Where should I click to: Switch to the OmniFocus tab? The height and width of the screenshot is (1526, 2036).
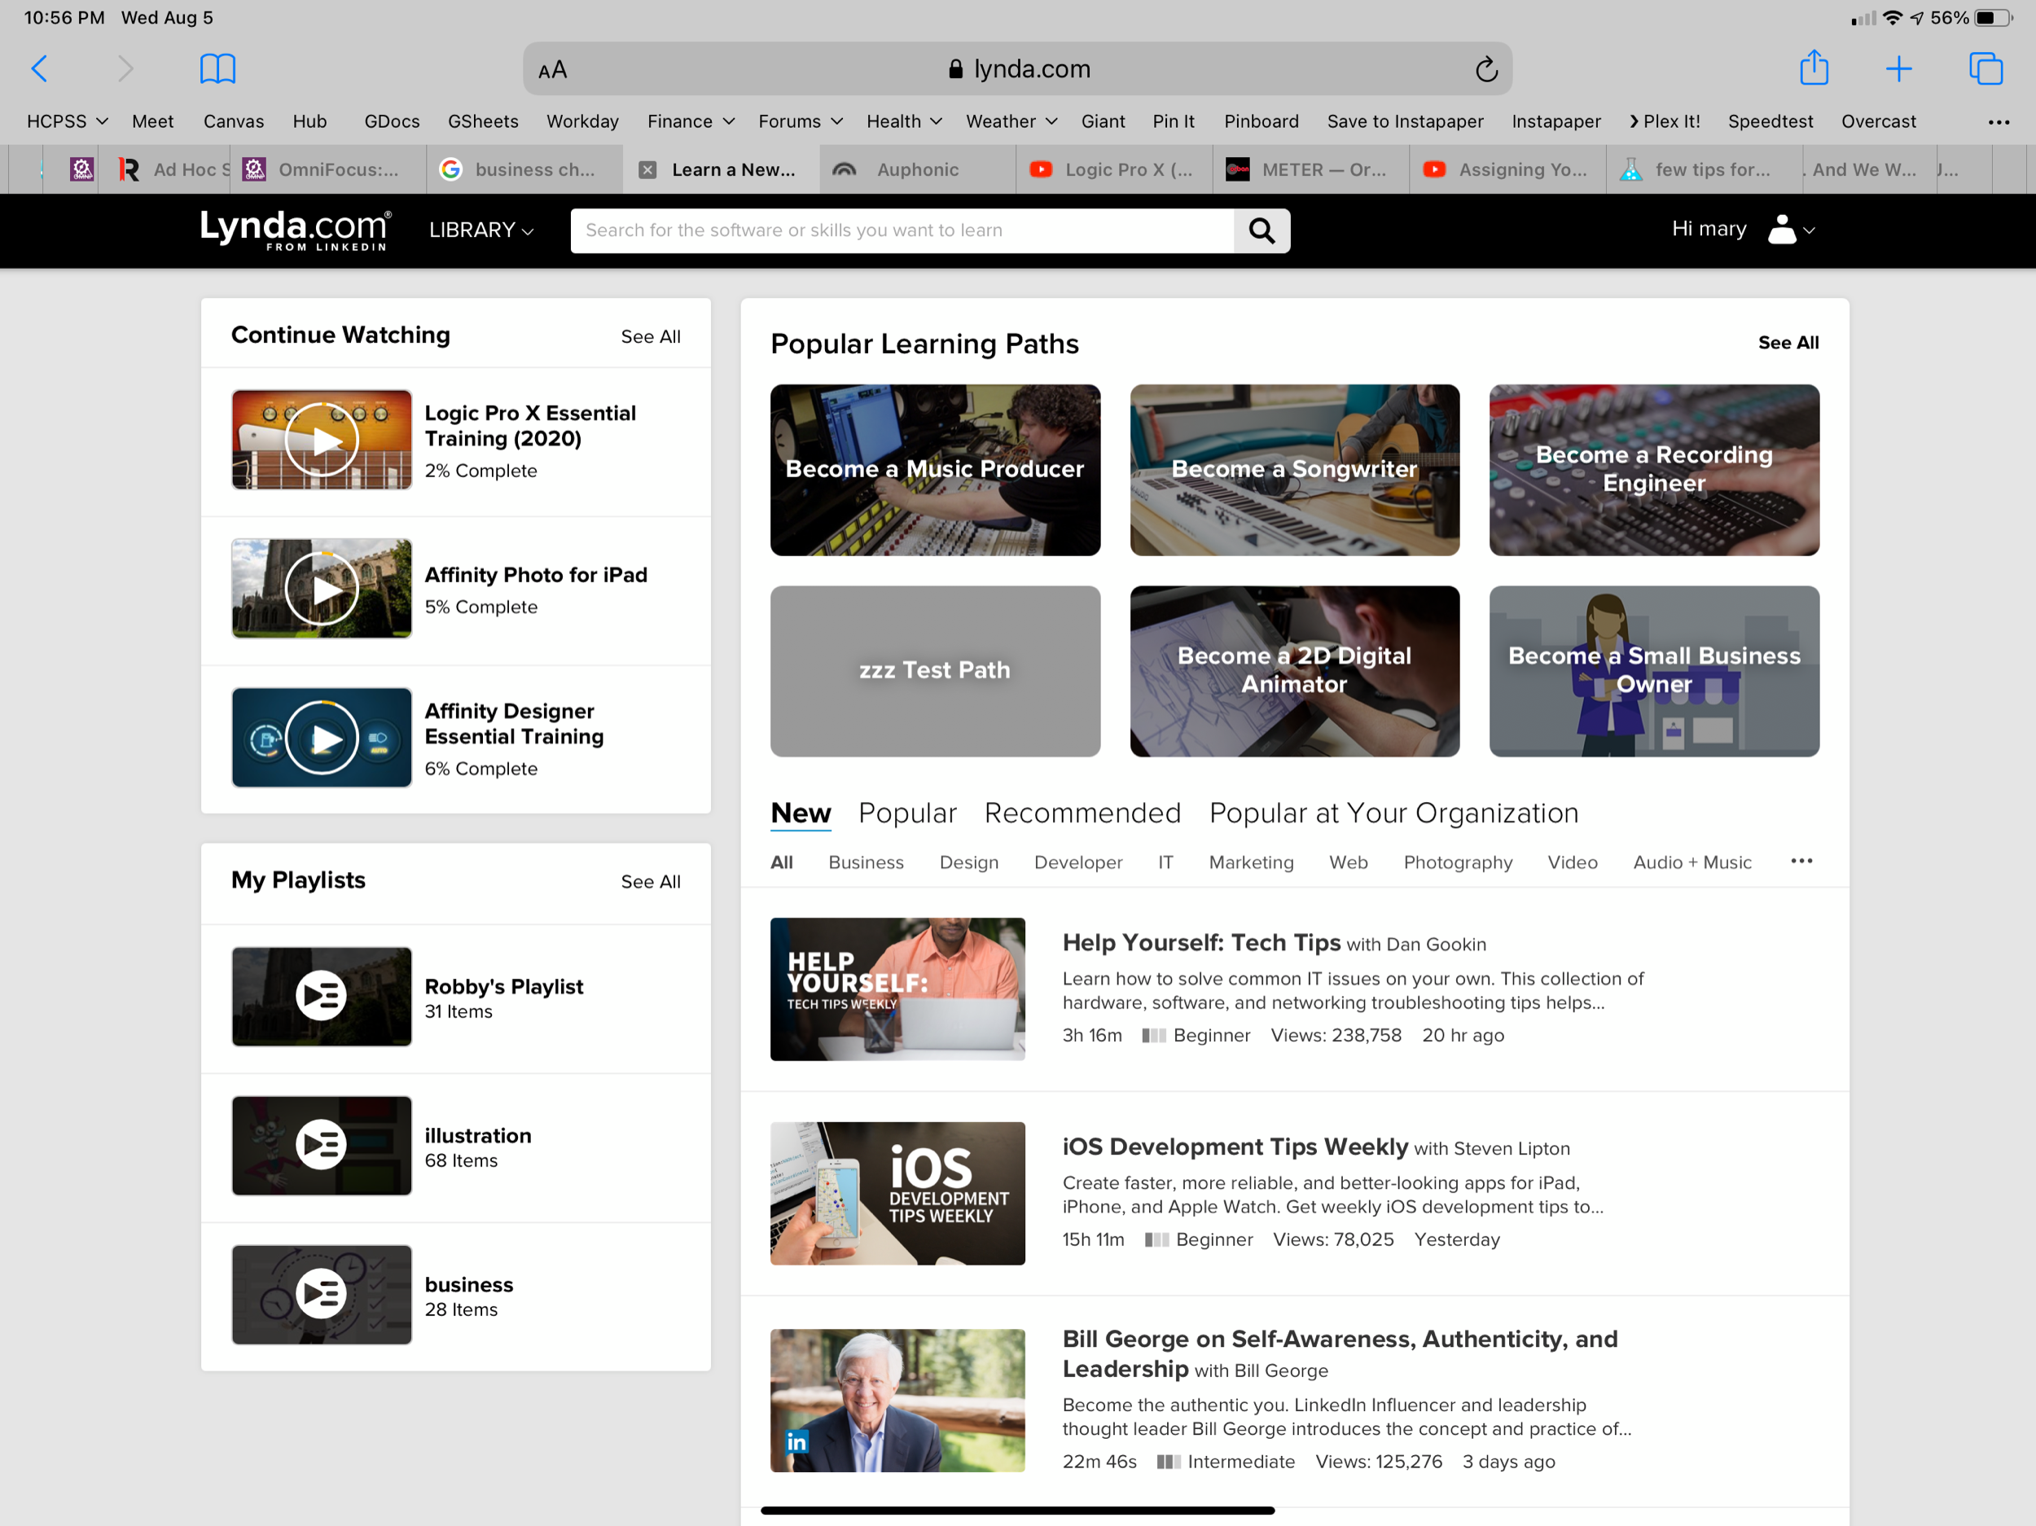coord(327,169)
